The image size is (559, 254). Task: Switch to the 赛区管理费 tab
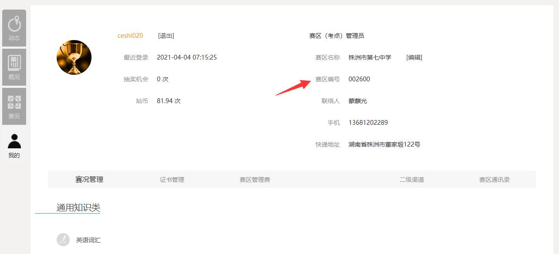click(255, 180)
